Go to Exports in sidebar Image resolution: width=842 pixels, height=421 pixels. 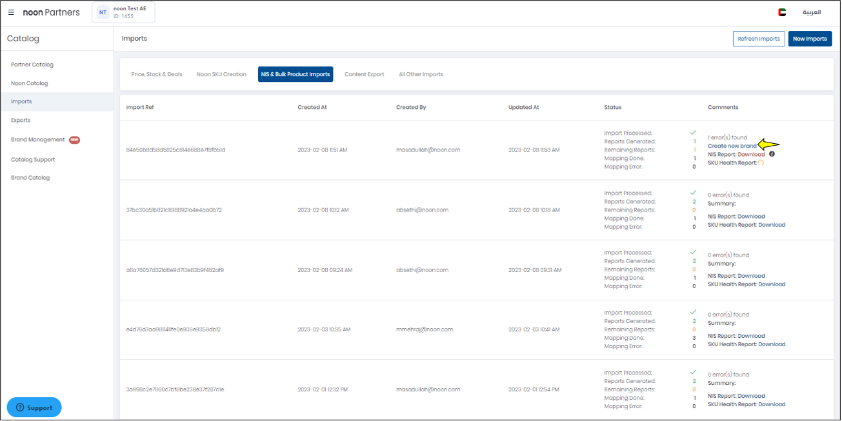pyautogui.click(x=21, y=121)
